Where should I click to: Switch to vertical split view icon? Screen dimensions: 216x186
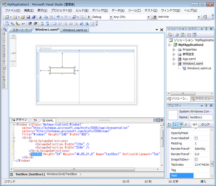155,120
